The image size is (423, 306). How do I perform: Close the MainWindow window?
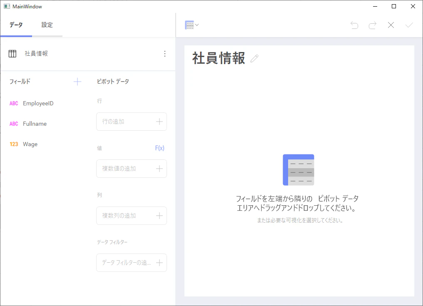point(413,7)
